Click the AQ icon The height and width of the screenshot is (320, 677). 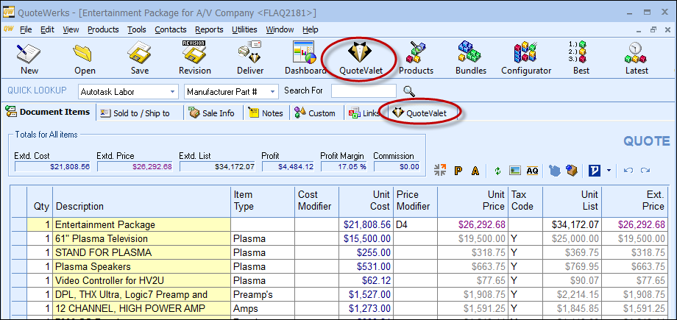[532, 171]
